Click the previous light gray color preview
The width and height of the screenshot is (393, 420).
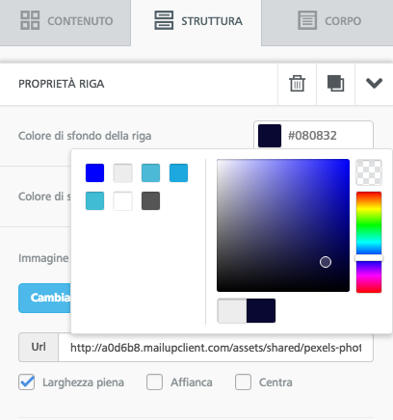pyautogui.click(x=232, y=310)
